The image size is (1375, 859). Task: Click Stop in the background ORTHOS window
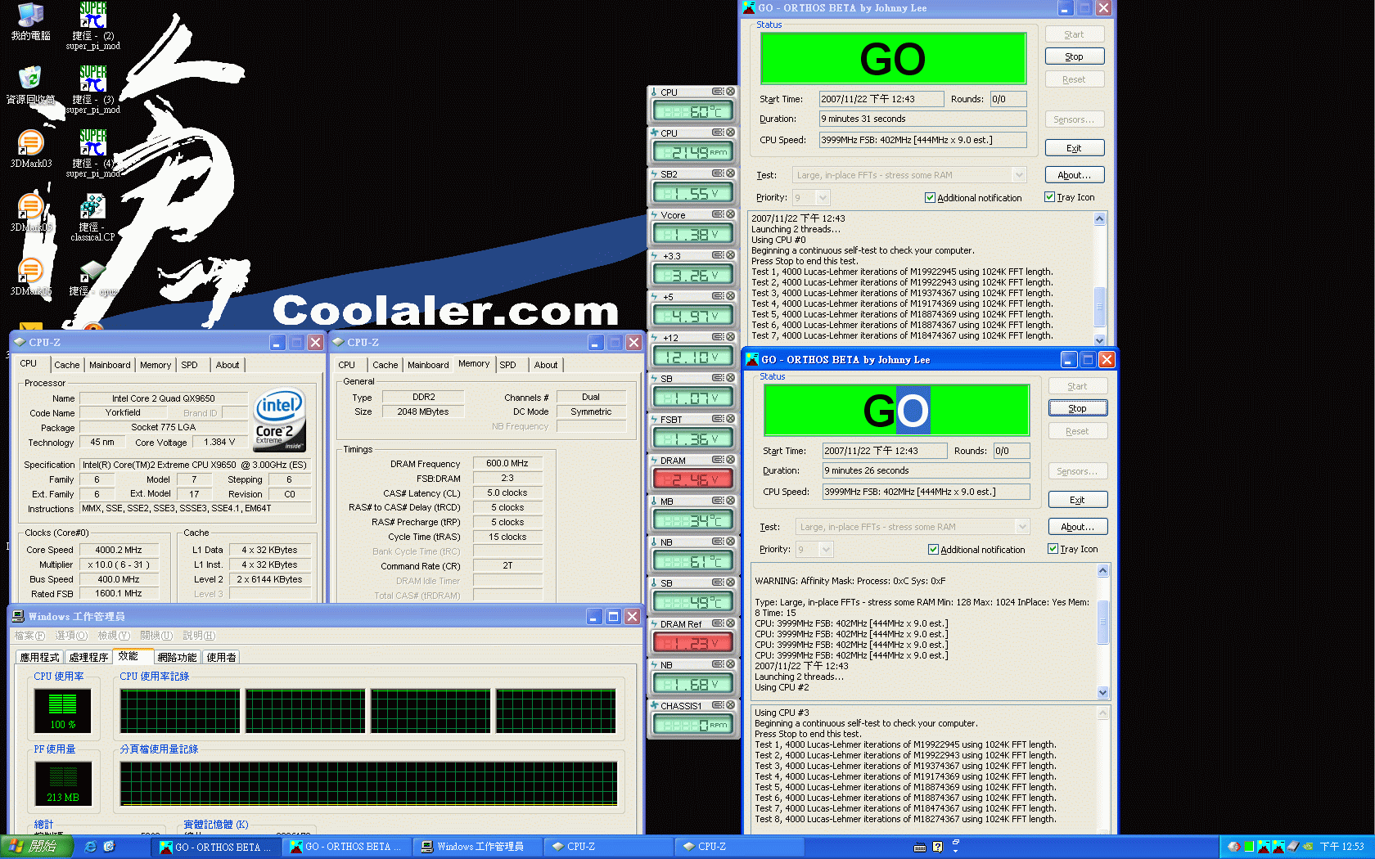(x=1074, y=56)
